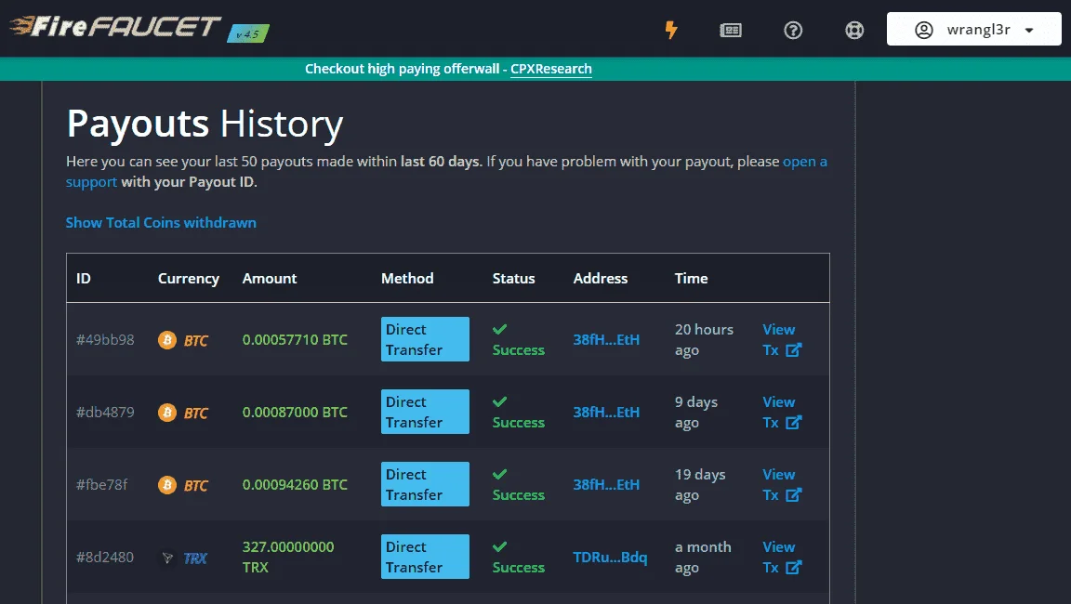Screen dimensions: 1071x604
Task: Click View Tx for the 9 days ago payout
Action: (x=782, y=413)
